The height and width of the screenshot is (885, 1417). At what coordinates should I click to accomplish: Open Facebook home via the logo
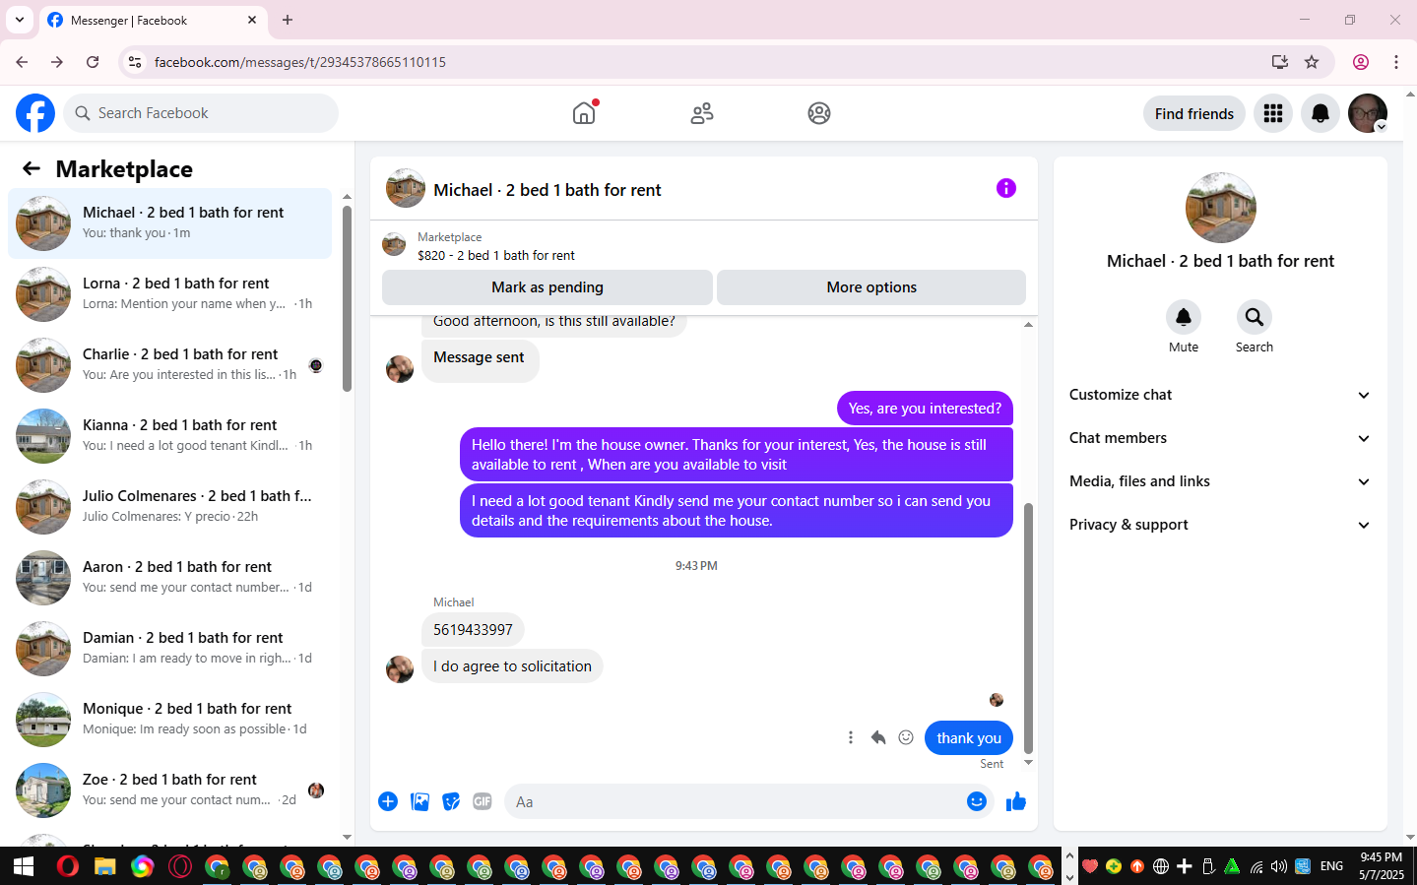(35, 113)
